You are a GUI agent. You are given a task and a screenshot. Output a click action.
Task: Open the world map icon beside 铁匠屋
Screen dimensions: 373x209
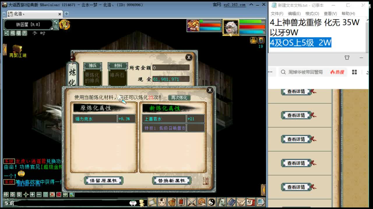point(56,22)
